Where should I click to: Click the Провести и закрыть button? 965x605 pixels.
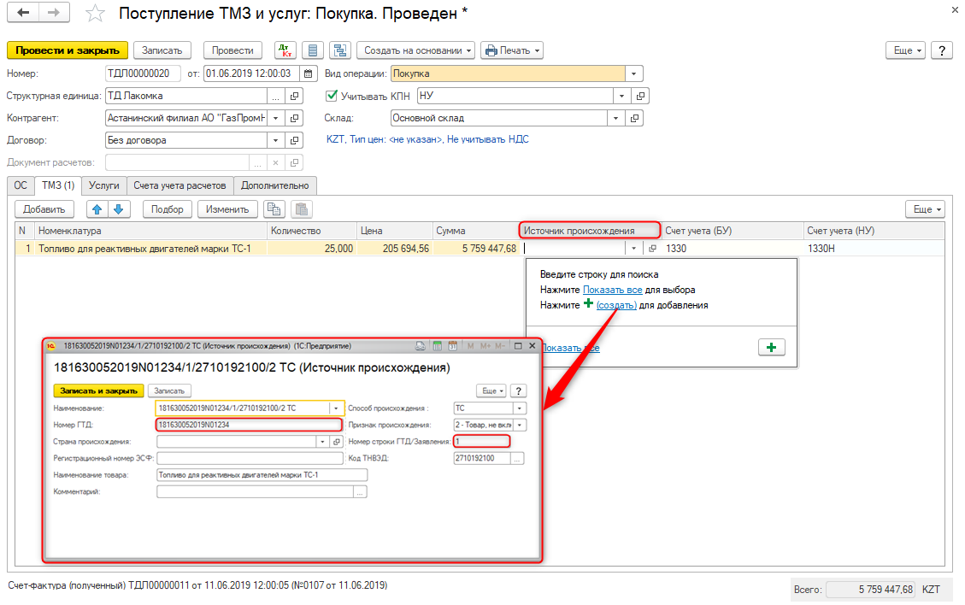tap(68, 50)
